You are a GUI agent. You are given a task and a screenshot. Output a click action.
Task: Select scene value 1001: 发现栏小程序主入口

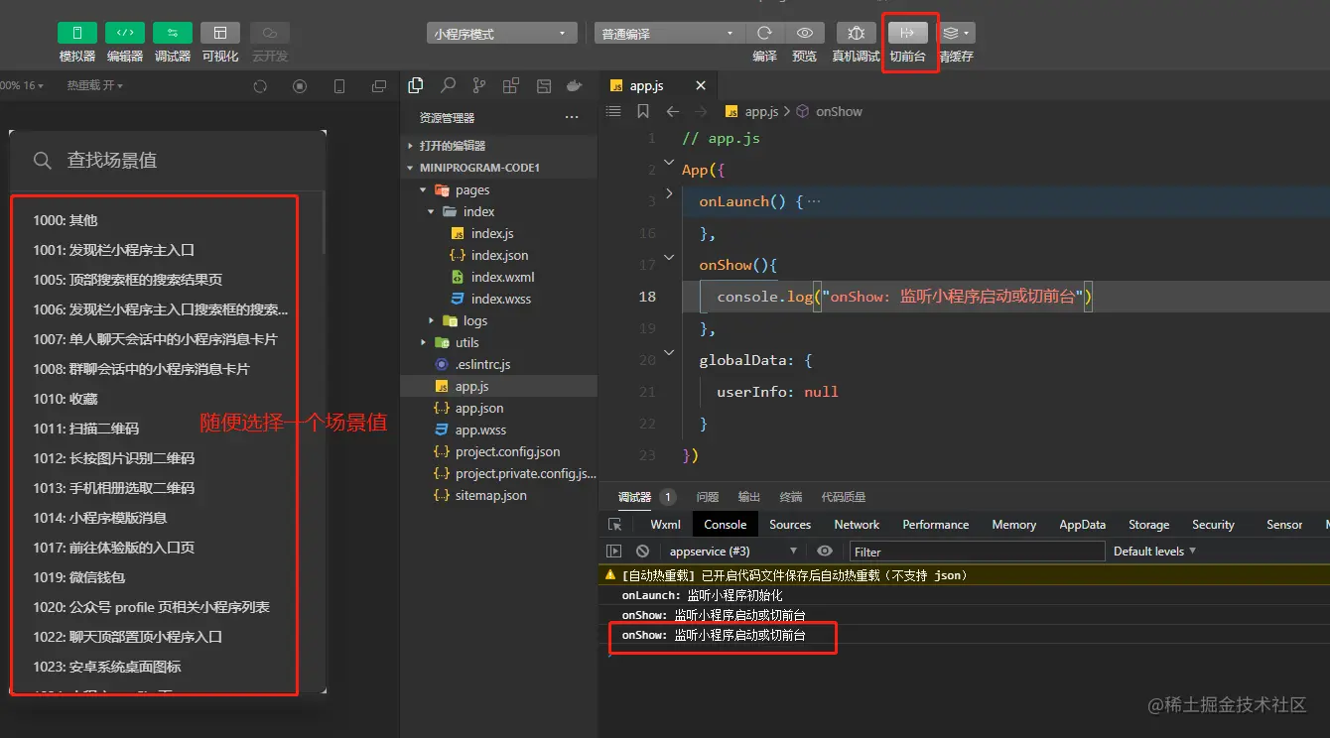113,250
